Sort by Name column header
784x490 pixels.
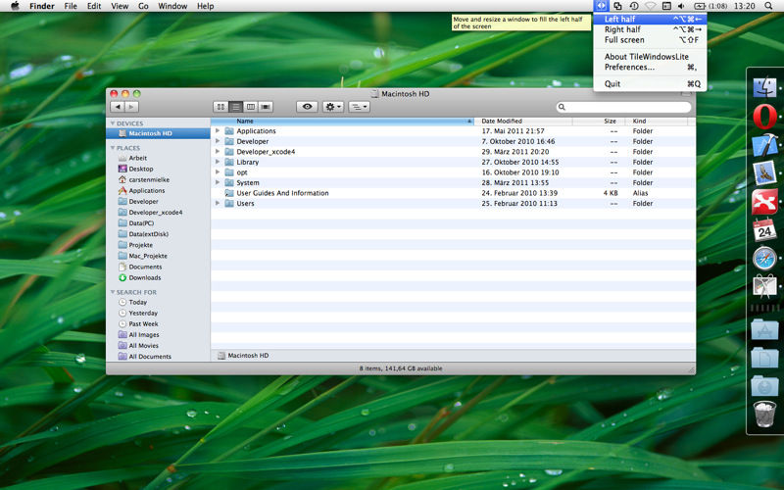(x=342, y=121)
